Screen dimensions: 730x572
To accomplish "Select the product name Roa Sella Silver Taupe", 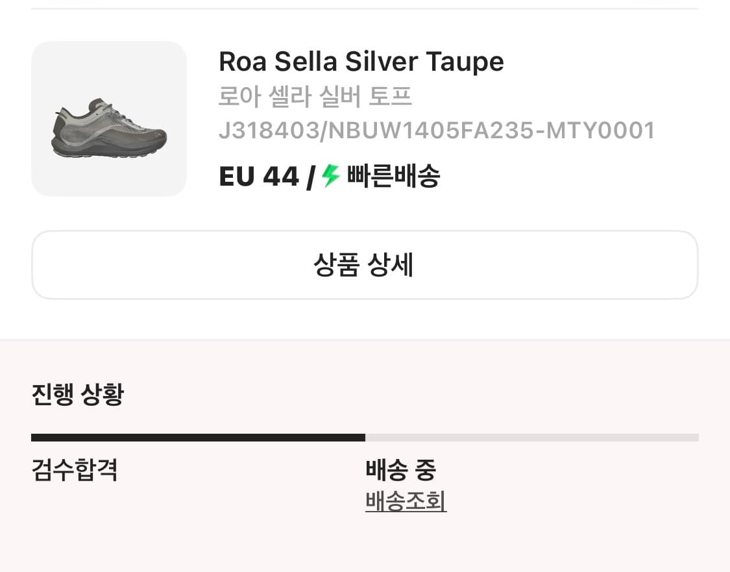I will coord(361,61).
